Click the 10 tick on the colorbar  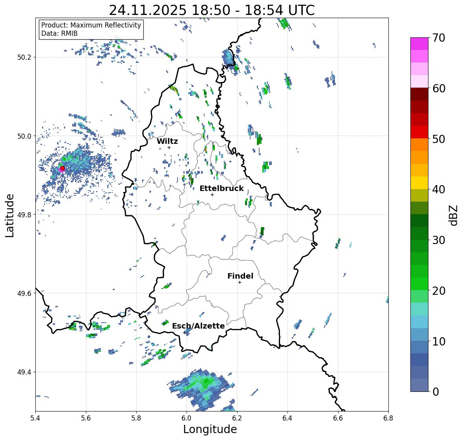tap(439, 341)
